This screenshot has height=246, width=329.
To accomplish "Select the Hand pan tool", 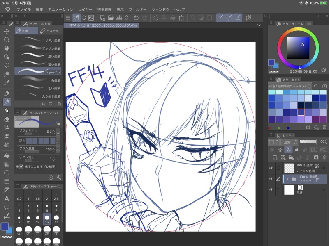I will pyautogui.click(x=7, y=48).
